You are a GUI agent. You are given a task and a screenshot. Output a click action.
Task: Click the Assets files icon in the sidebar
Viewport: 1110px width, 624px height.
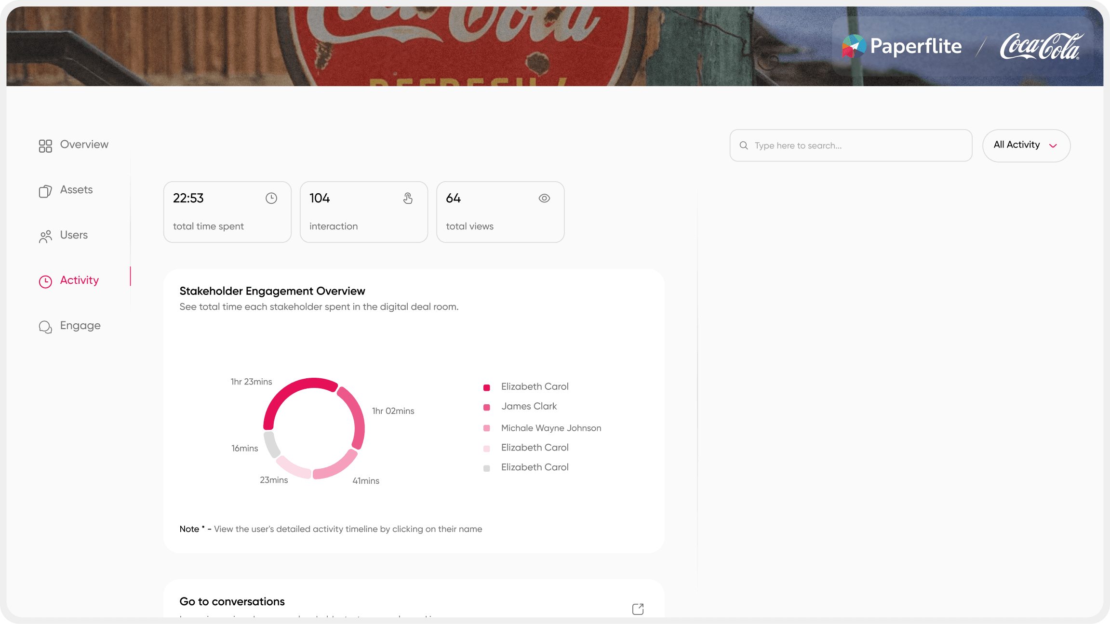point(45,191)
